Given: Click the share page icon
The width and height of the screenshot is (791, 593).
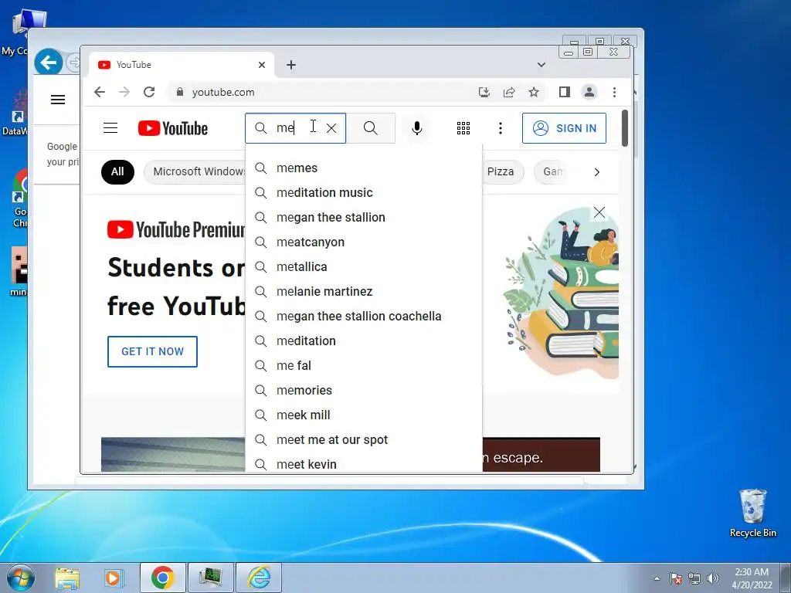Looking at the screenshot, I should click(x=509, y=92).
